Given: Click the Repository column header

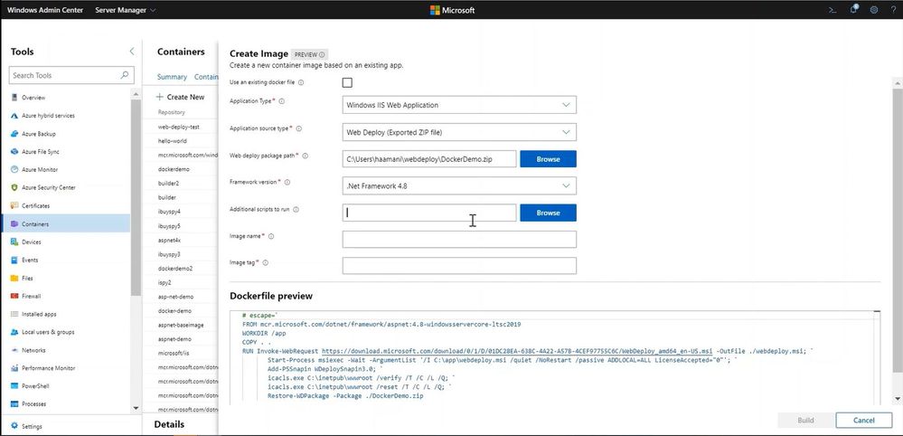Looking at the screenshot, I should 171,112.
